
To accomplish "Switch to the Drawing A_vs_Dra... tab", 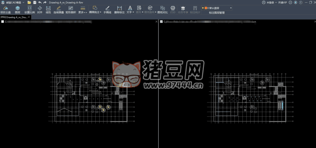I will [14, 17].
